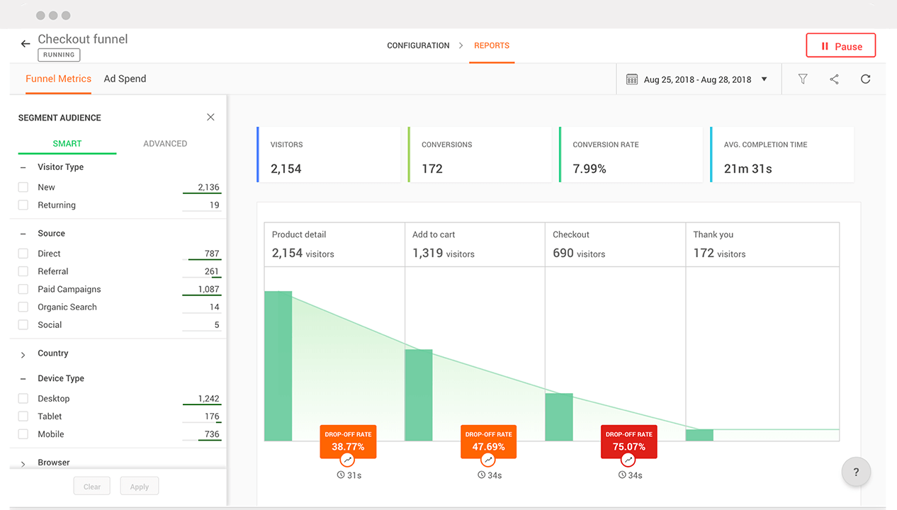Screen dimensions: 897x510
Task: Close the Segment Audience panel
Action: click(210, 117)
